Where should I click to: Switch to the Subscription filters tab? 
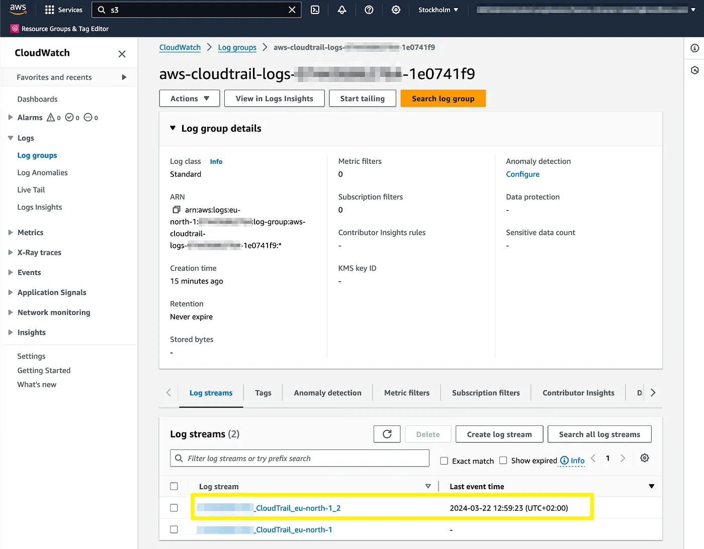click(x=486, y=393)
